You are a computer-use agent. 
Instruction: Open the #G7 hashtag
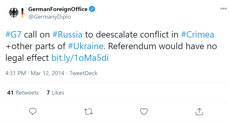[13, 35]
